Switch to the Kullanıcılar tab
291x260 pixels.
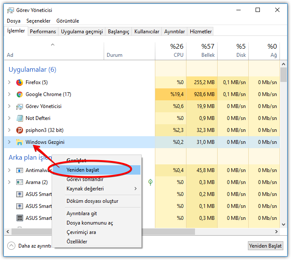tap(147, 32)
